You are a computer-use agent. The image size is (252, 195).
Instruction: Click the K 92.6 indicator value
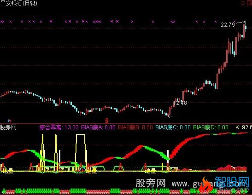tap(244, 127)
